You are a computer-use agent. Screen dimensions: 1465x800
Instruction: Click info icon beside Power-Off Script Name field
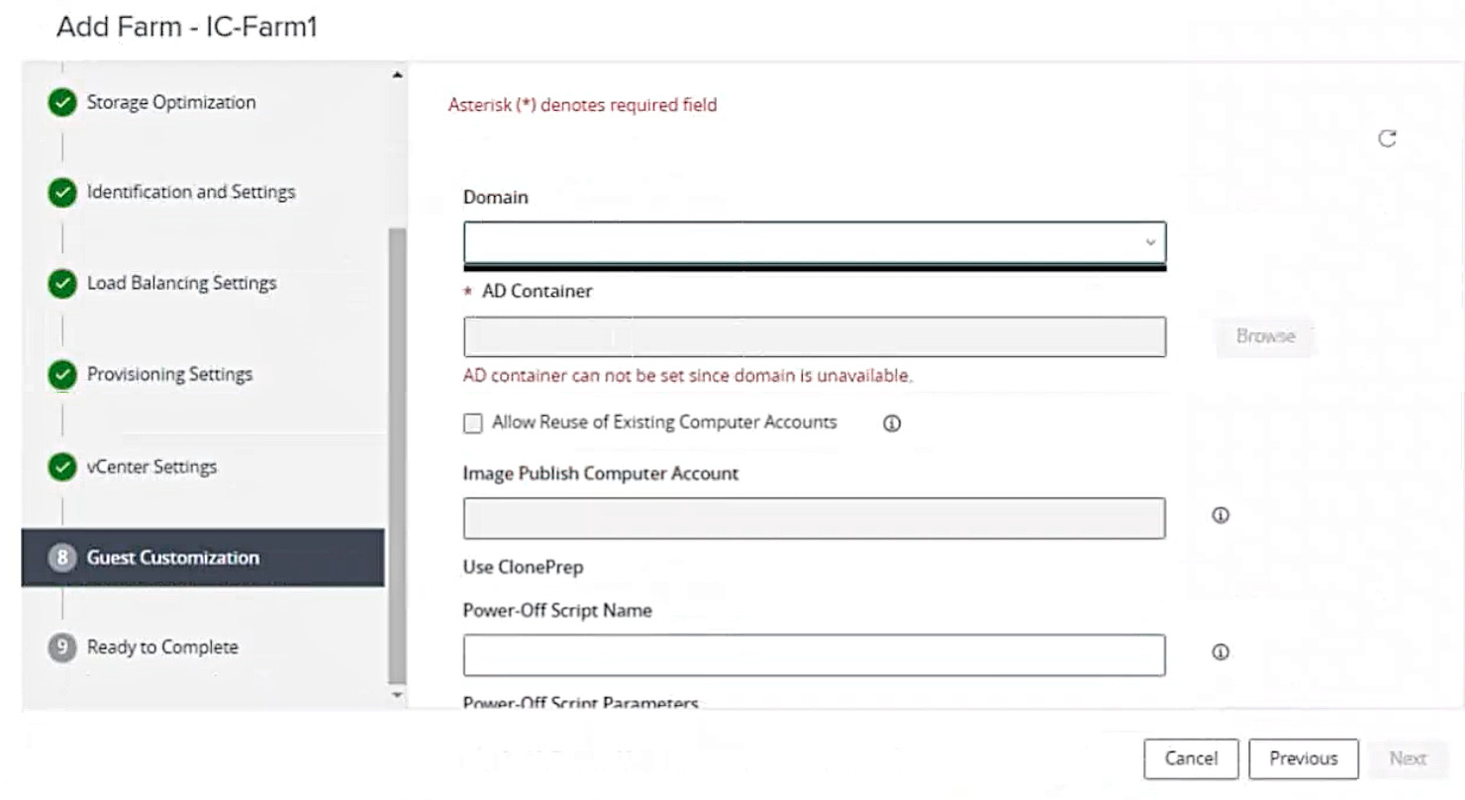click(x=1221, y=653)
